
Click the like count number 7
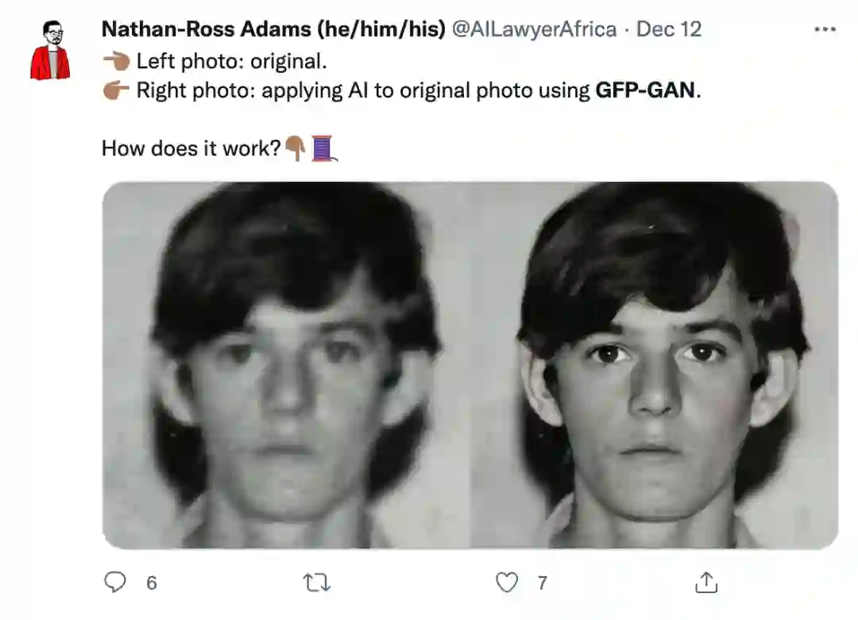click(542, 583)
